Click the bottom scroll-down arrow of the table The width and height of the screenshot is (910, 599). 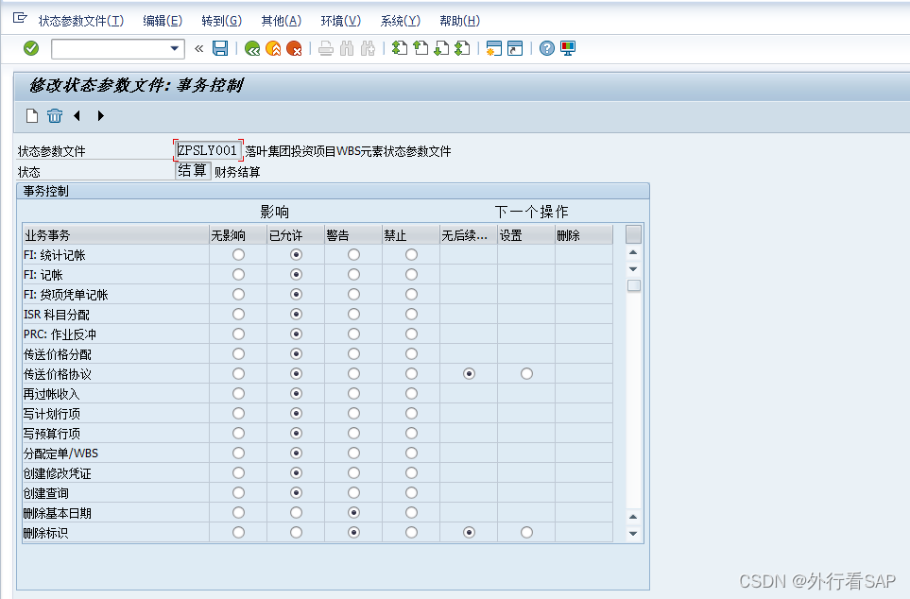point(633,534)
